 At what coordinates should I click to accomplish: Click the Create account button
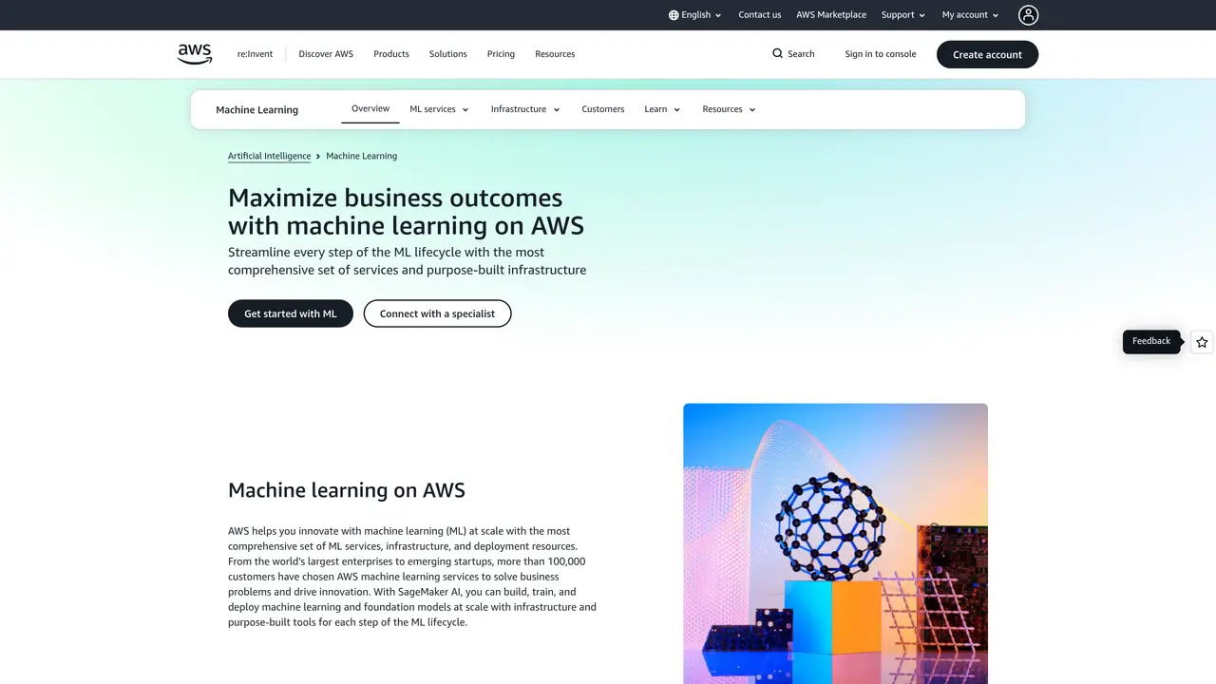pos(987,54)
